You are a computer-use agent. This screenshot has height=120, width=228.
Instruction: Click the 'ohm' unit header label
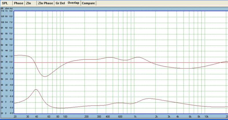[x=7, y=9]
